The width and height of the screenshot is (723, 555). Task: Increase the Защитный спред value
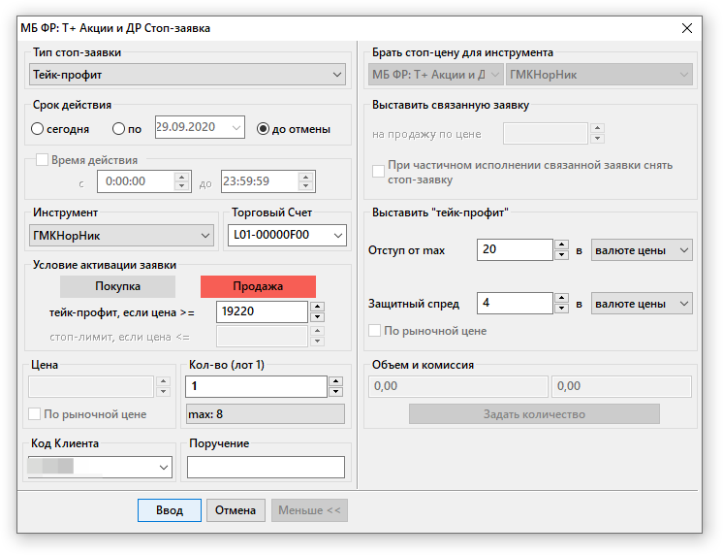[561, 298]
